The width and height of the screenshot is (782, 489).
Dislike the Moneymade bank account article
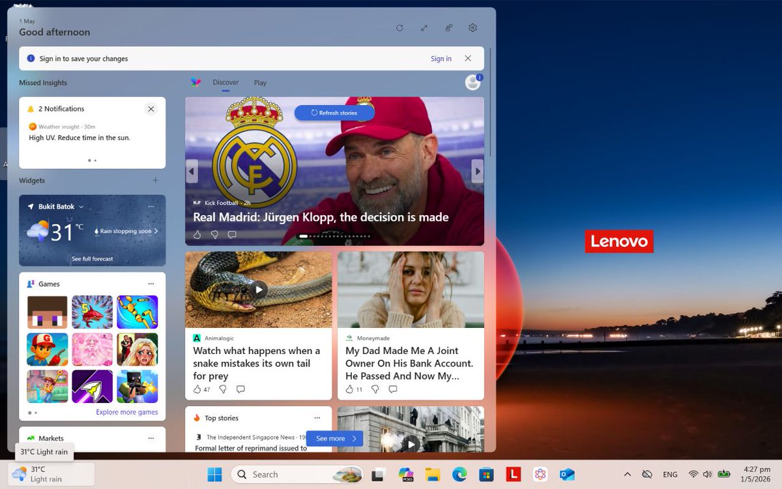pos(375,389)
